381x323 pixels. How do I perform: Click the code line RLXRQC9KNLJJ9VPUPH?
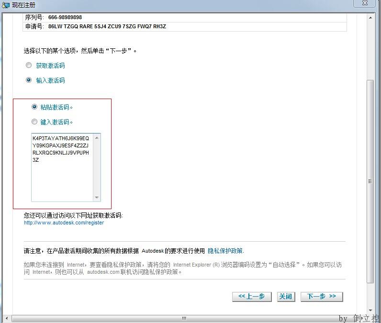tap(61, 153)
